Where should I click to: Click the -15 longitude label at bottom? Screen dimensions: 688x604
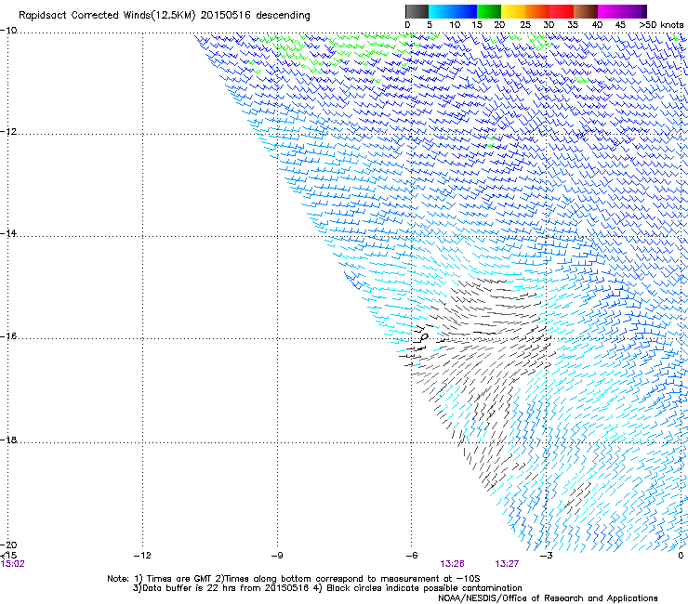(x=8, y=556)
